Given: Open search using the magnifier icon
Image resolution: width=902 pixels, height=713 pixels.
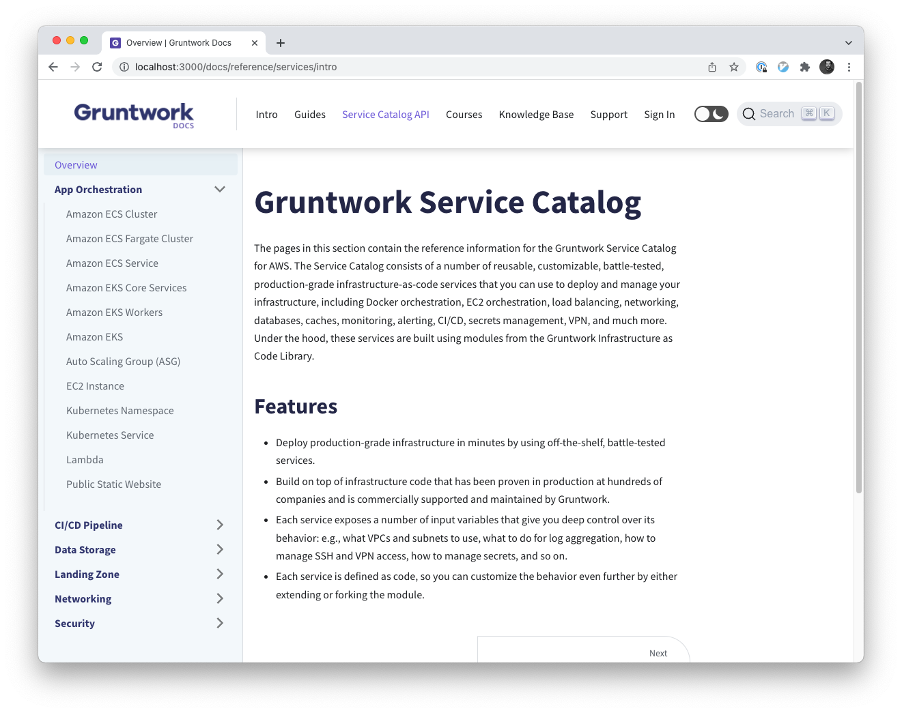Looking at the screenshot, I should pos(749,113).
